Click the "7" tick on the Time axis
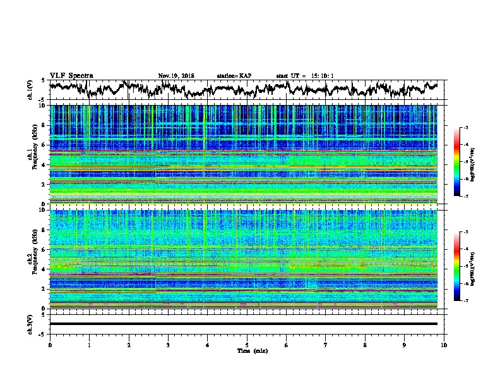500x387 pixels. coord(326,345)
